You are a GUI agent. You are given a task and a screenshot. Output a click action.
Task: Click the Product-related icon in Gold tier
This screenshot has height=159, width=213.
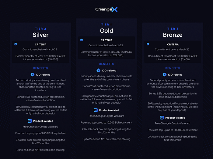pyautogui.click(x=96, y=110)
